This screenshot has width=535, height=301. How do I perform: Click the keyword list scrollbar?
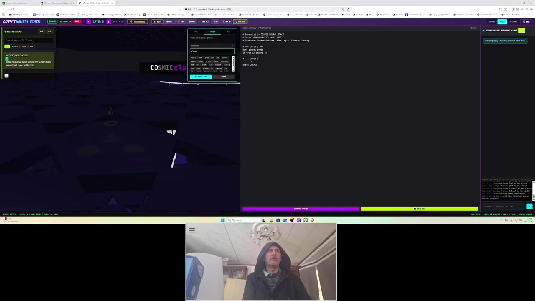pyautogui.click(x=233, y=64)
